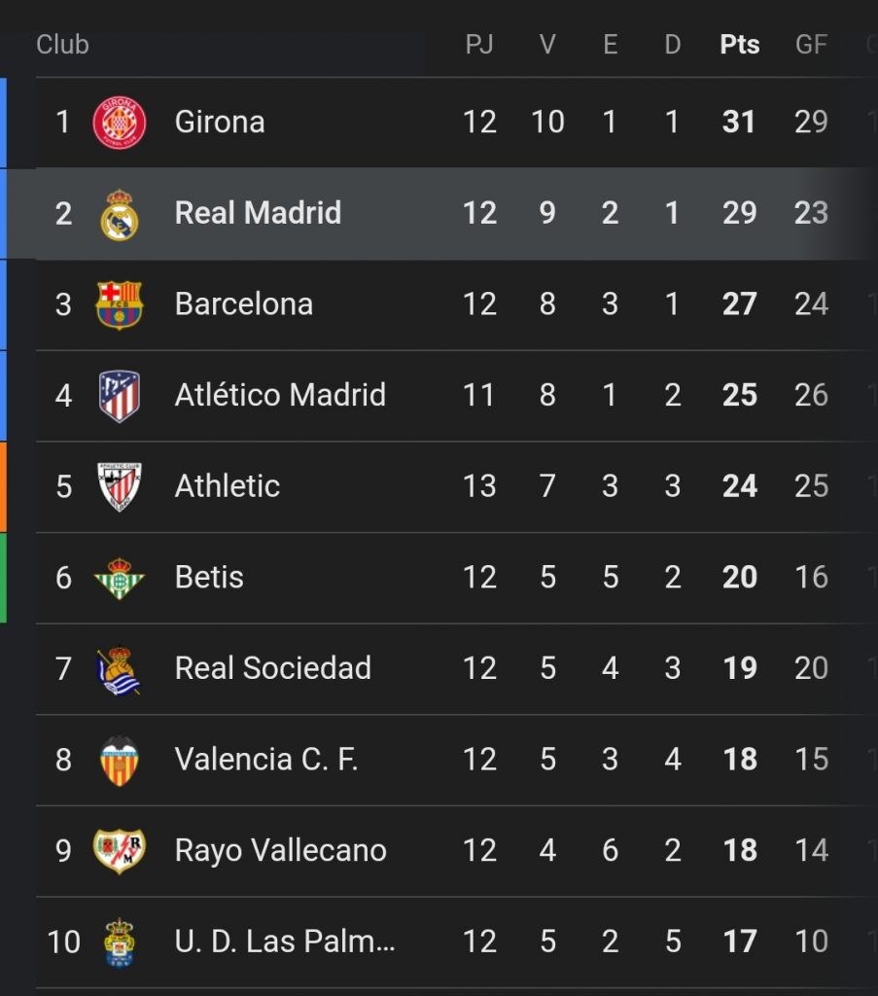Viewport: 878px width, 996px height.
Task: Click the Athletic club crest
Action: [x=120, y=487]
